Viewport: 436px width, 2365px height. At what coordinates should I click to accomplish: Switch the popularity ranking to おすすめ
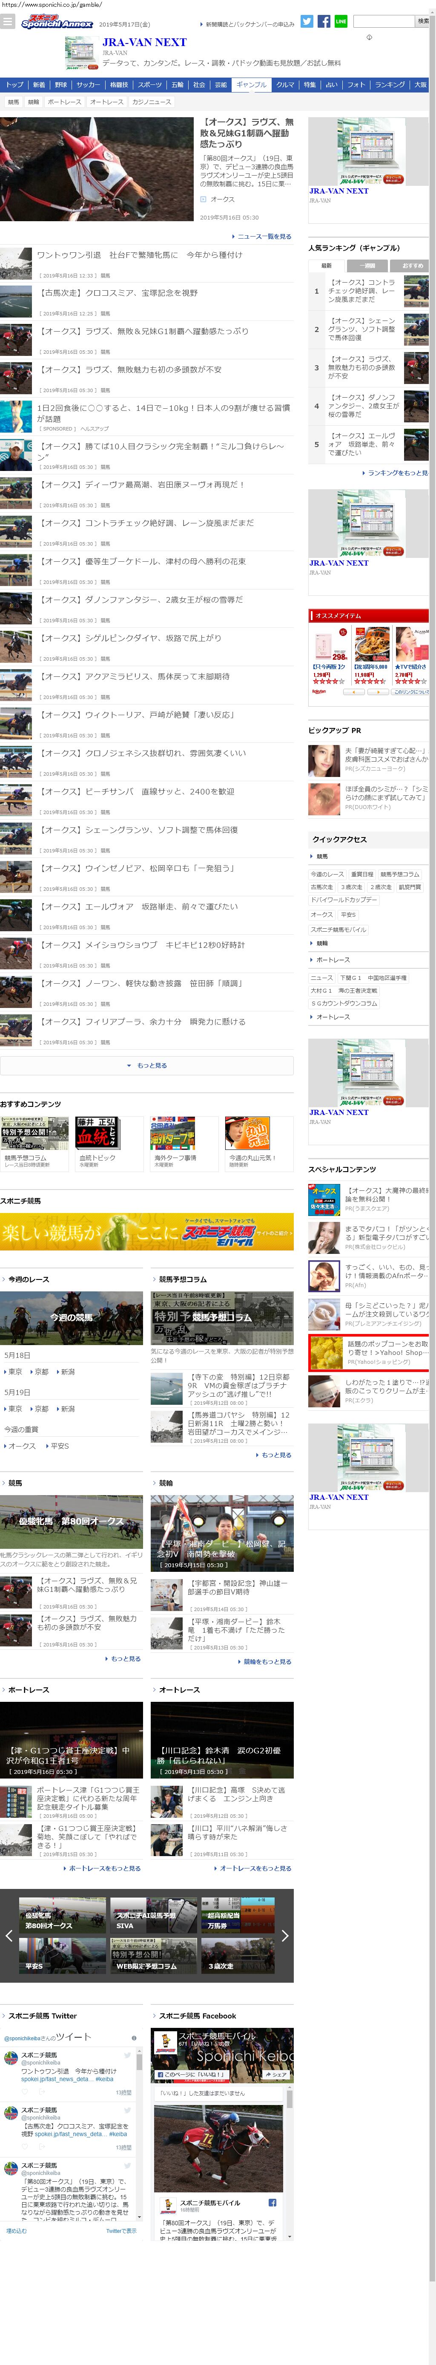(412, 266)
